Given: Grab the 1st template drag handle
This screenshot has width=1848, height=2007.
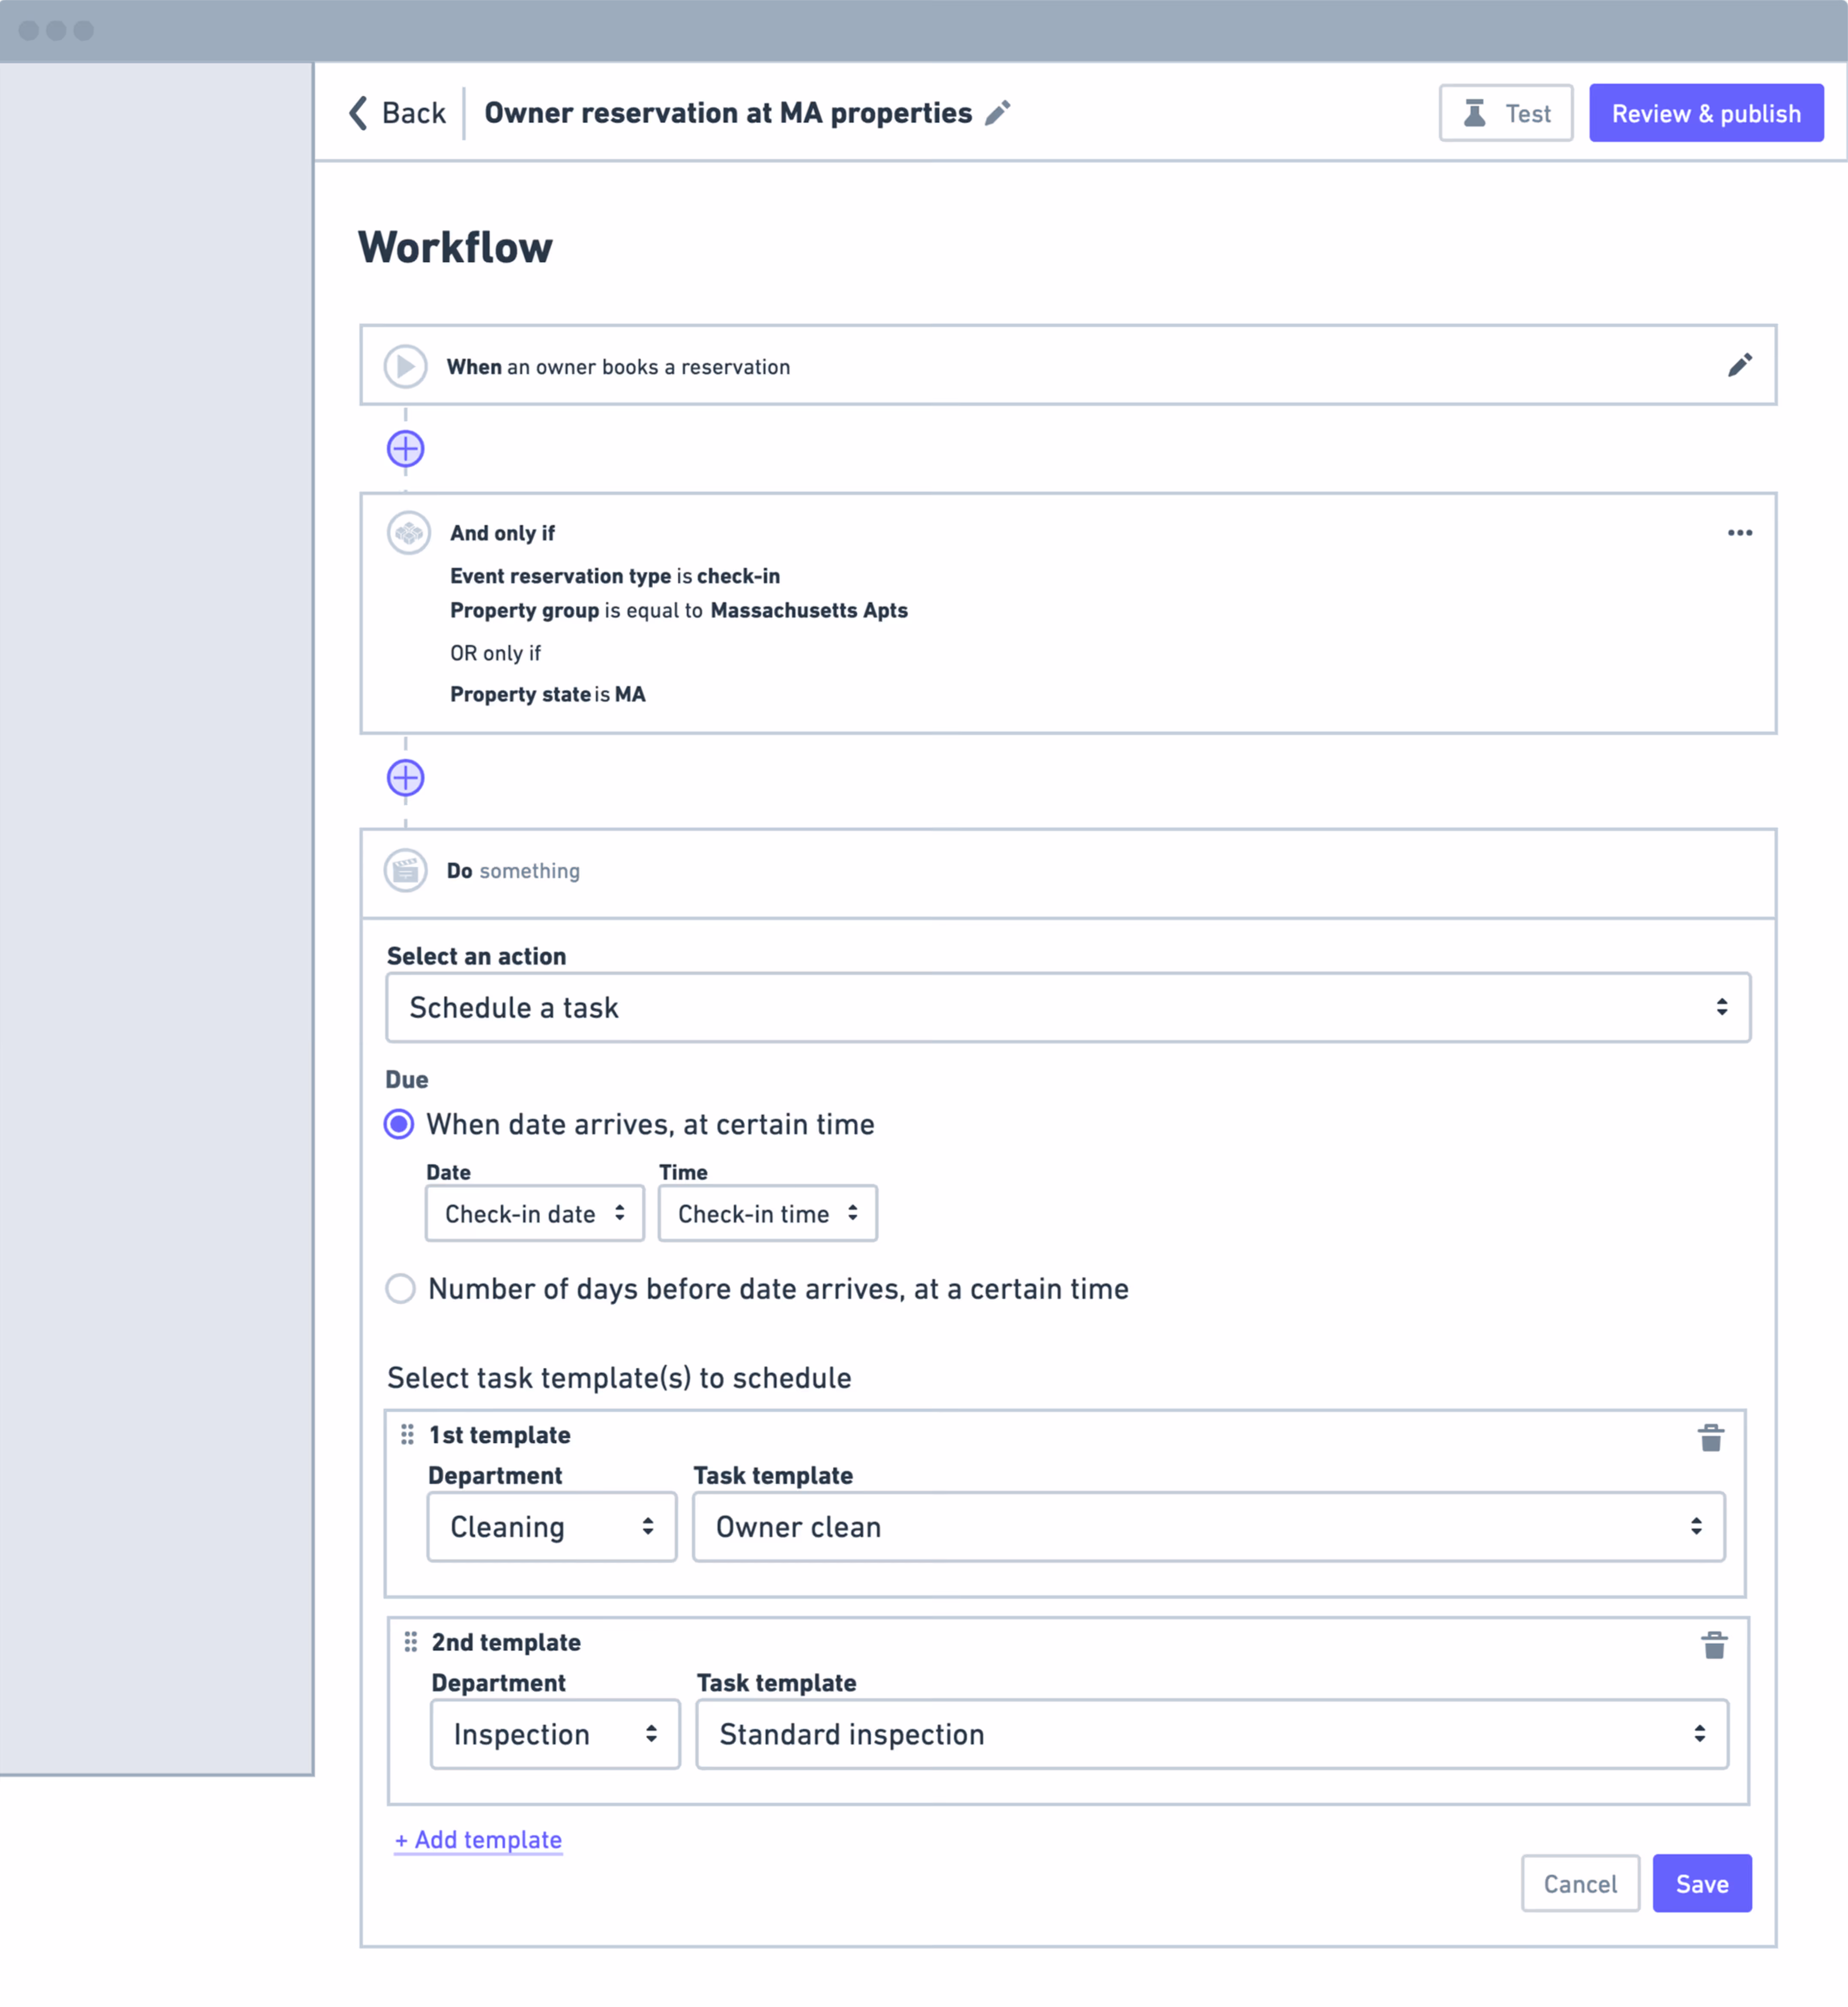Looking at the screenshot, I should (407, 1434).
